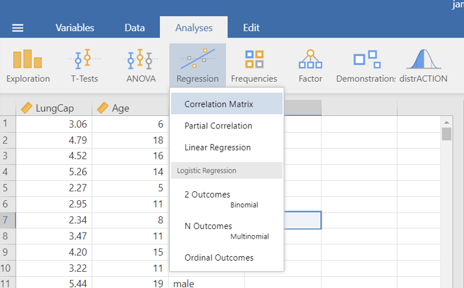The width and height of the screenshot is (464, 288).
Task: Select Linear Regression from dropdown
Action: coord(217,148)
